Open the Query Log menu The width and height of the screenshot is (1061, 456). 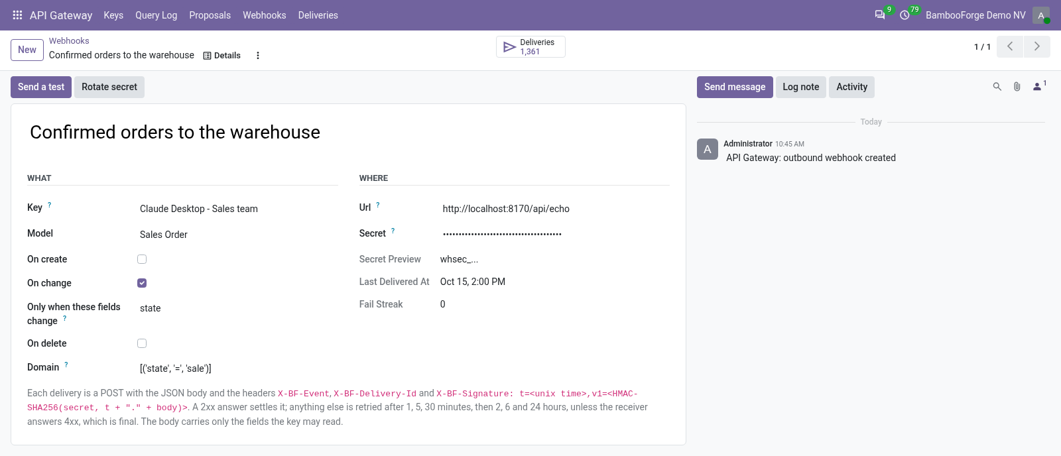(x=156, y=15)
